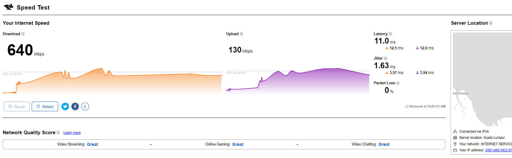Open the Download info tooltip icon
Image resolution: width=512 pixels, height=158 pixels.
point(23,34)
